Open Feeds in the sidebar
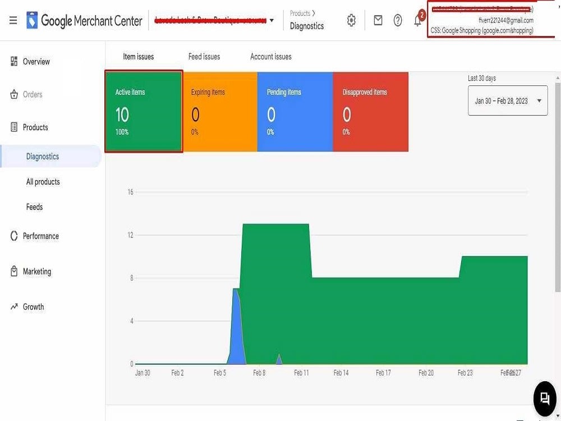561x421 pixels. [34, 207]
